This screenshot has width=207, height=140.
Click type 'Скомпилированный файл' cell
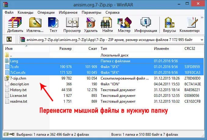point(125,78)
